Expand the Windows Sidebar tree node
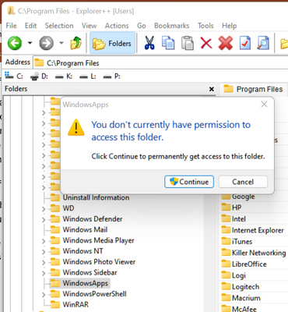 pos(44,273)
